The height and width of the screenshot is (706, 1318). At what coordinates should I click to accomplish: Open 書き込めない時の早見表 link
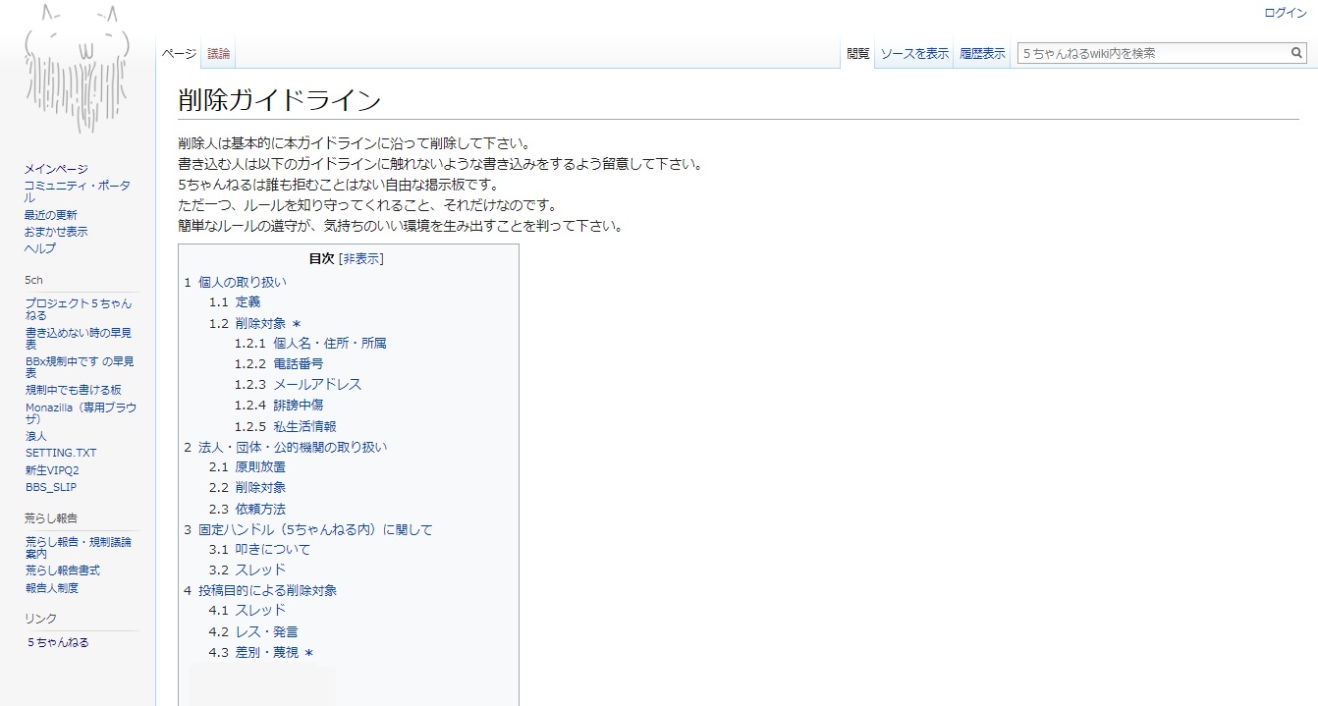tap(79, 339)
